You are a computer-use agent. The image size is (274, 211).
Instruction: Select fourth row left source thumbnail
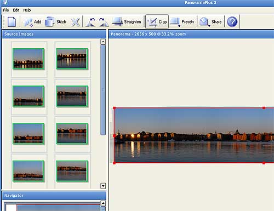pos(28,171)
